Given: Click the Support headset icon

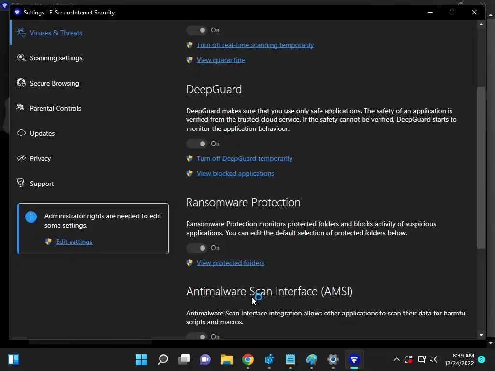Looking at the screenshot, I should (21, 183).
